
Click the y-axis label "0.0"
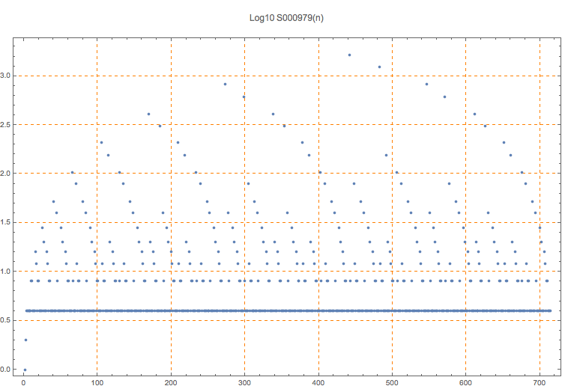4,370
